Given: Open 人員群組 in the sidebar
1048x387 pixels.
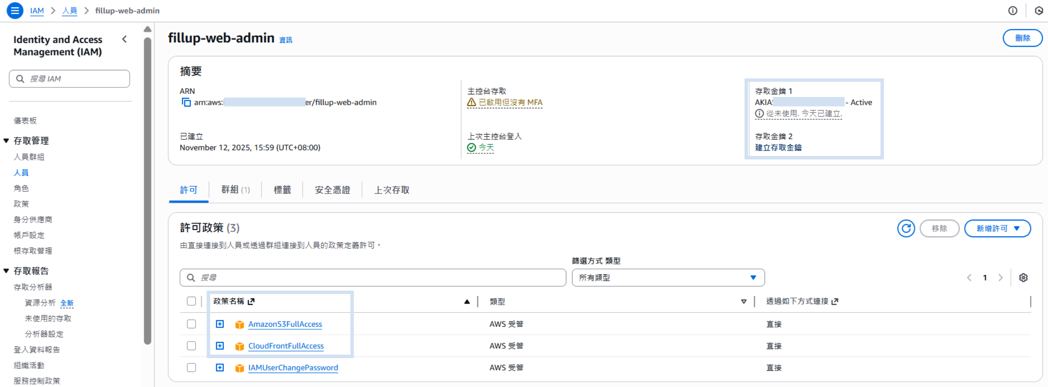Looking at the screenshot, I should point(29,157).
